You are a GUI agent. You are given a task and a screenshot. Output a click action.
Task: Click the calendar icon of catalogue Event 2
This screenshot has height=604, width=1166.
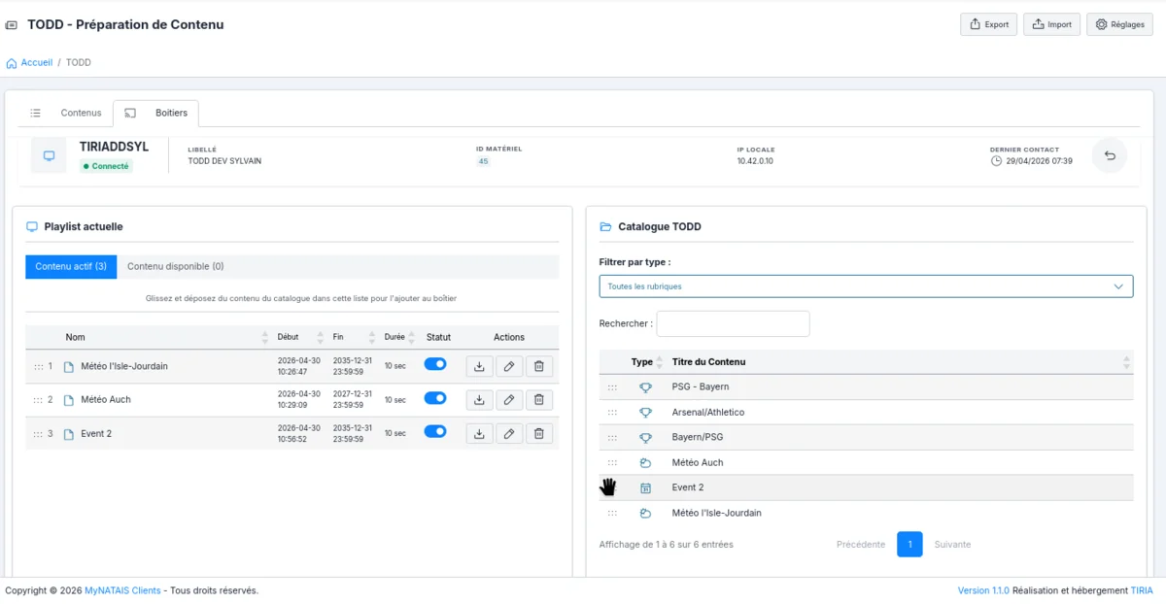(645, 487)
